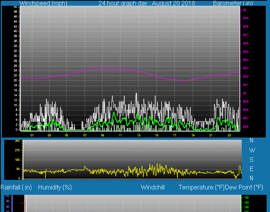The image size is (270, 212).
Task: Click the magenta 29 barometer label
Action: tap(244, 93)
